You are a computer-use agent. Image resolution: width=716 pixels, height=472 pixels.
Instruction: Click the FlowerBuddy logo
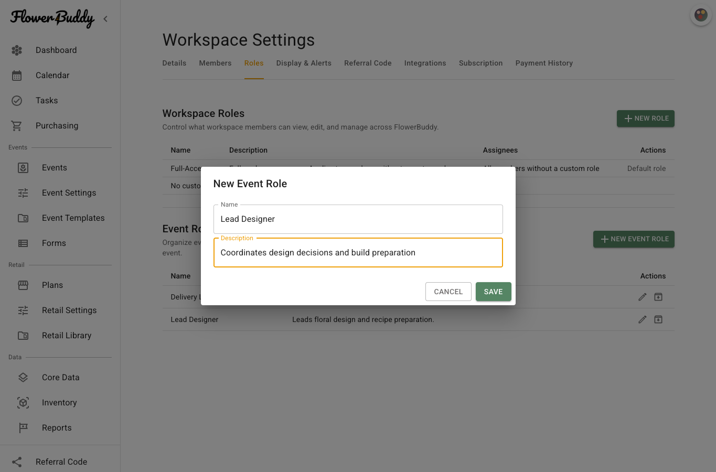pyautogui.click(x=52, y=18)
